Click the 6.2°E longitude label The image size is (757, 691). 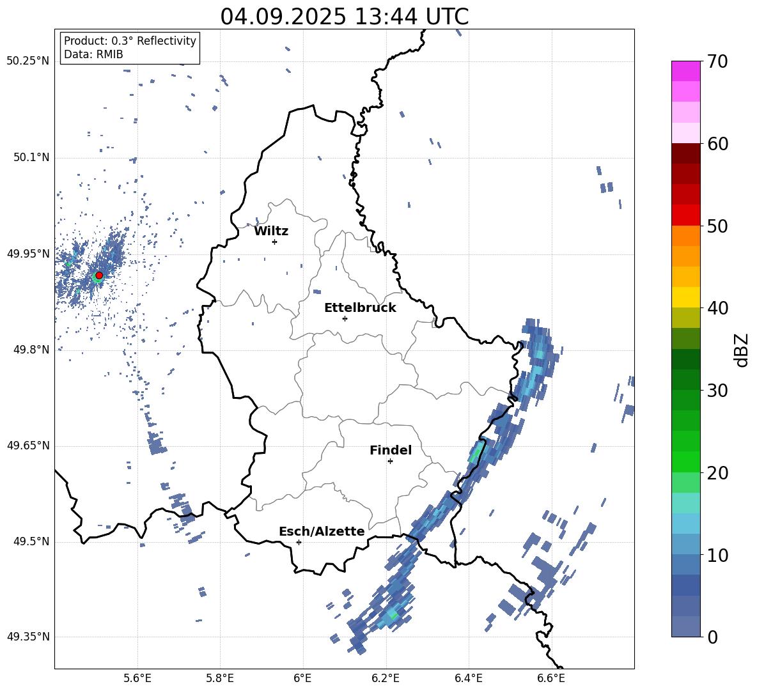(x=386, y=678)
